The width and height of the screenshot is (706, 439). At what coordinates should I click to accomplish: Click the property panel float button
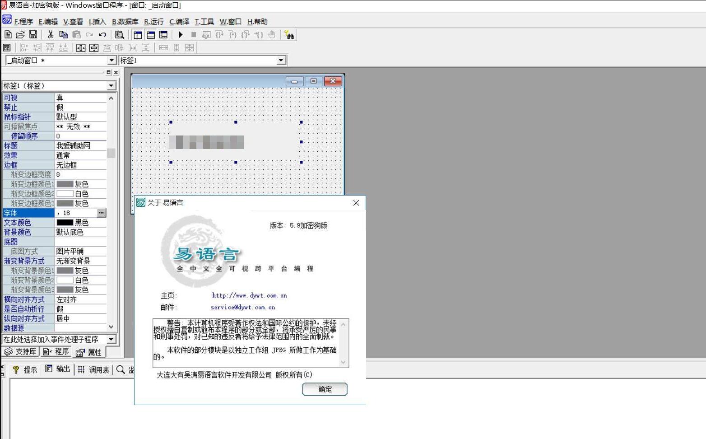[x=108, y=72]
